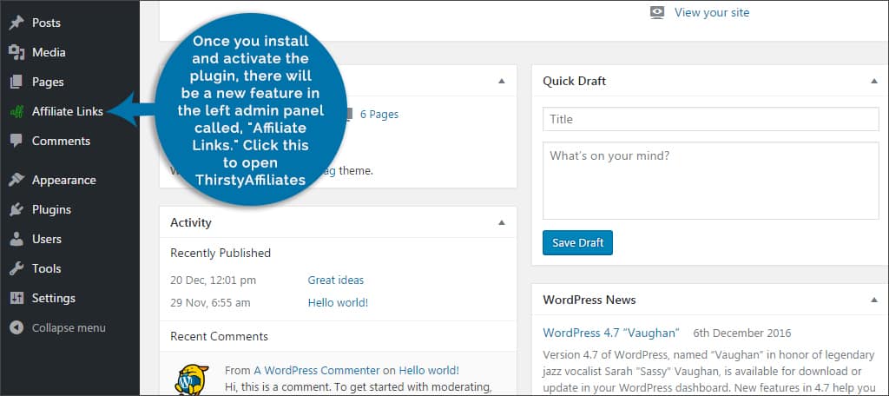Image resolution: width=889 pixels, height=396 pixels.
Task: Click the View your site monitor icon
Action: click(657, 12)
